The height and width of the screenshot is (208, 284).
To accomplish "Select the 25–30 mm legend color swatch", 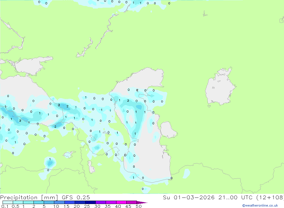I will pos(90,202).
